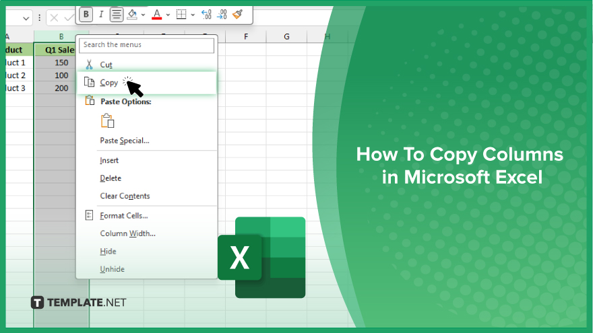Select column G header
The height and width of the screenshot is (333, 593).
pyautogui.click(x=286, y=36)
